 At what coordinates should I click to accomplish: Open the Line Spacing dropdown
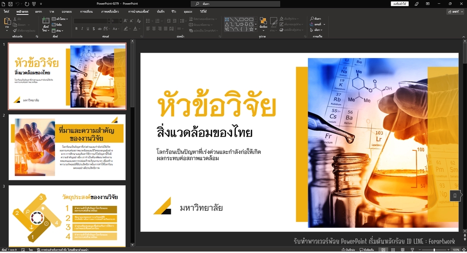tap(182, 21)
